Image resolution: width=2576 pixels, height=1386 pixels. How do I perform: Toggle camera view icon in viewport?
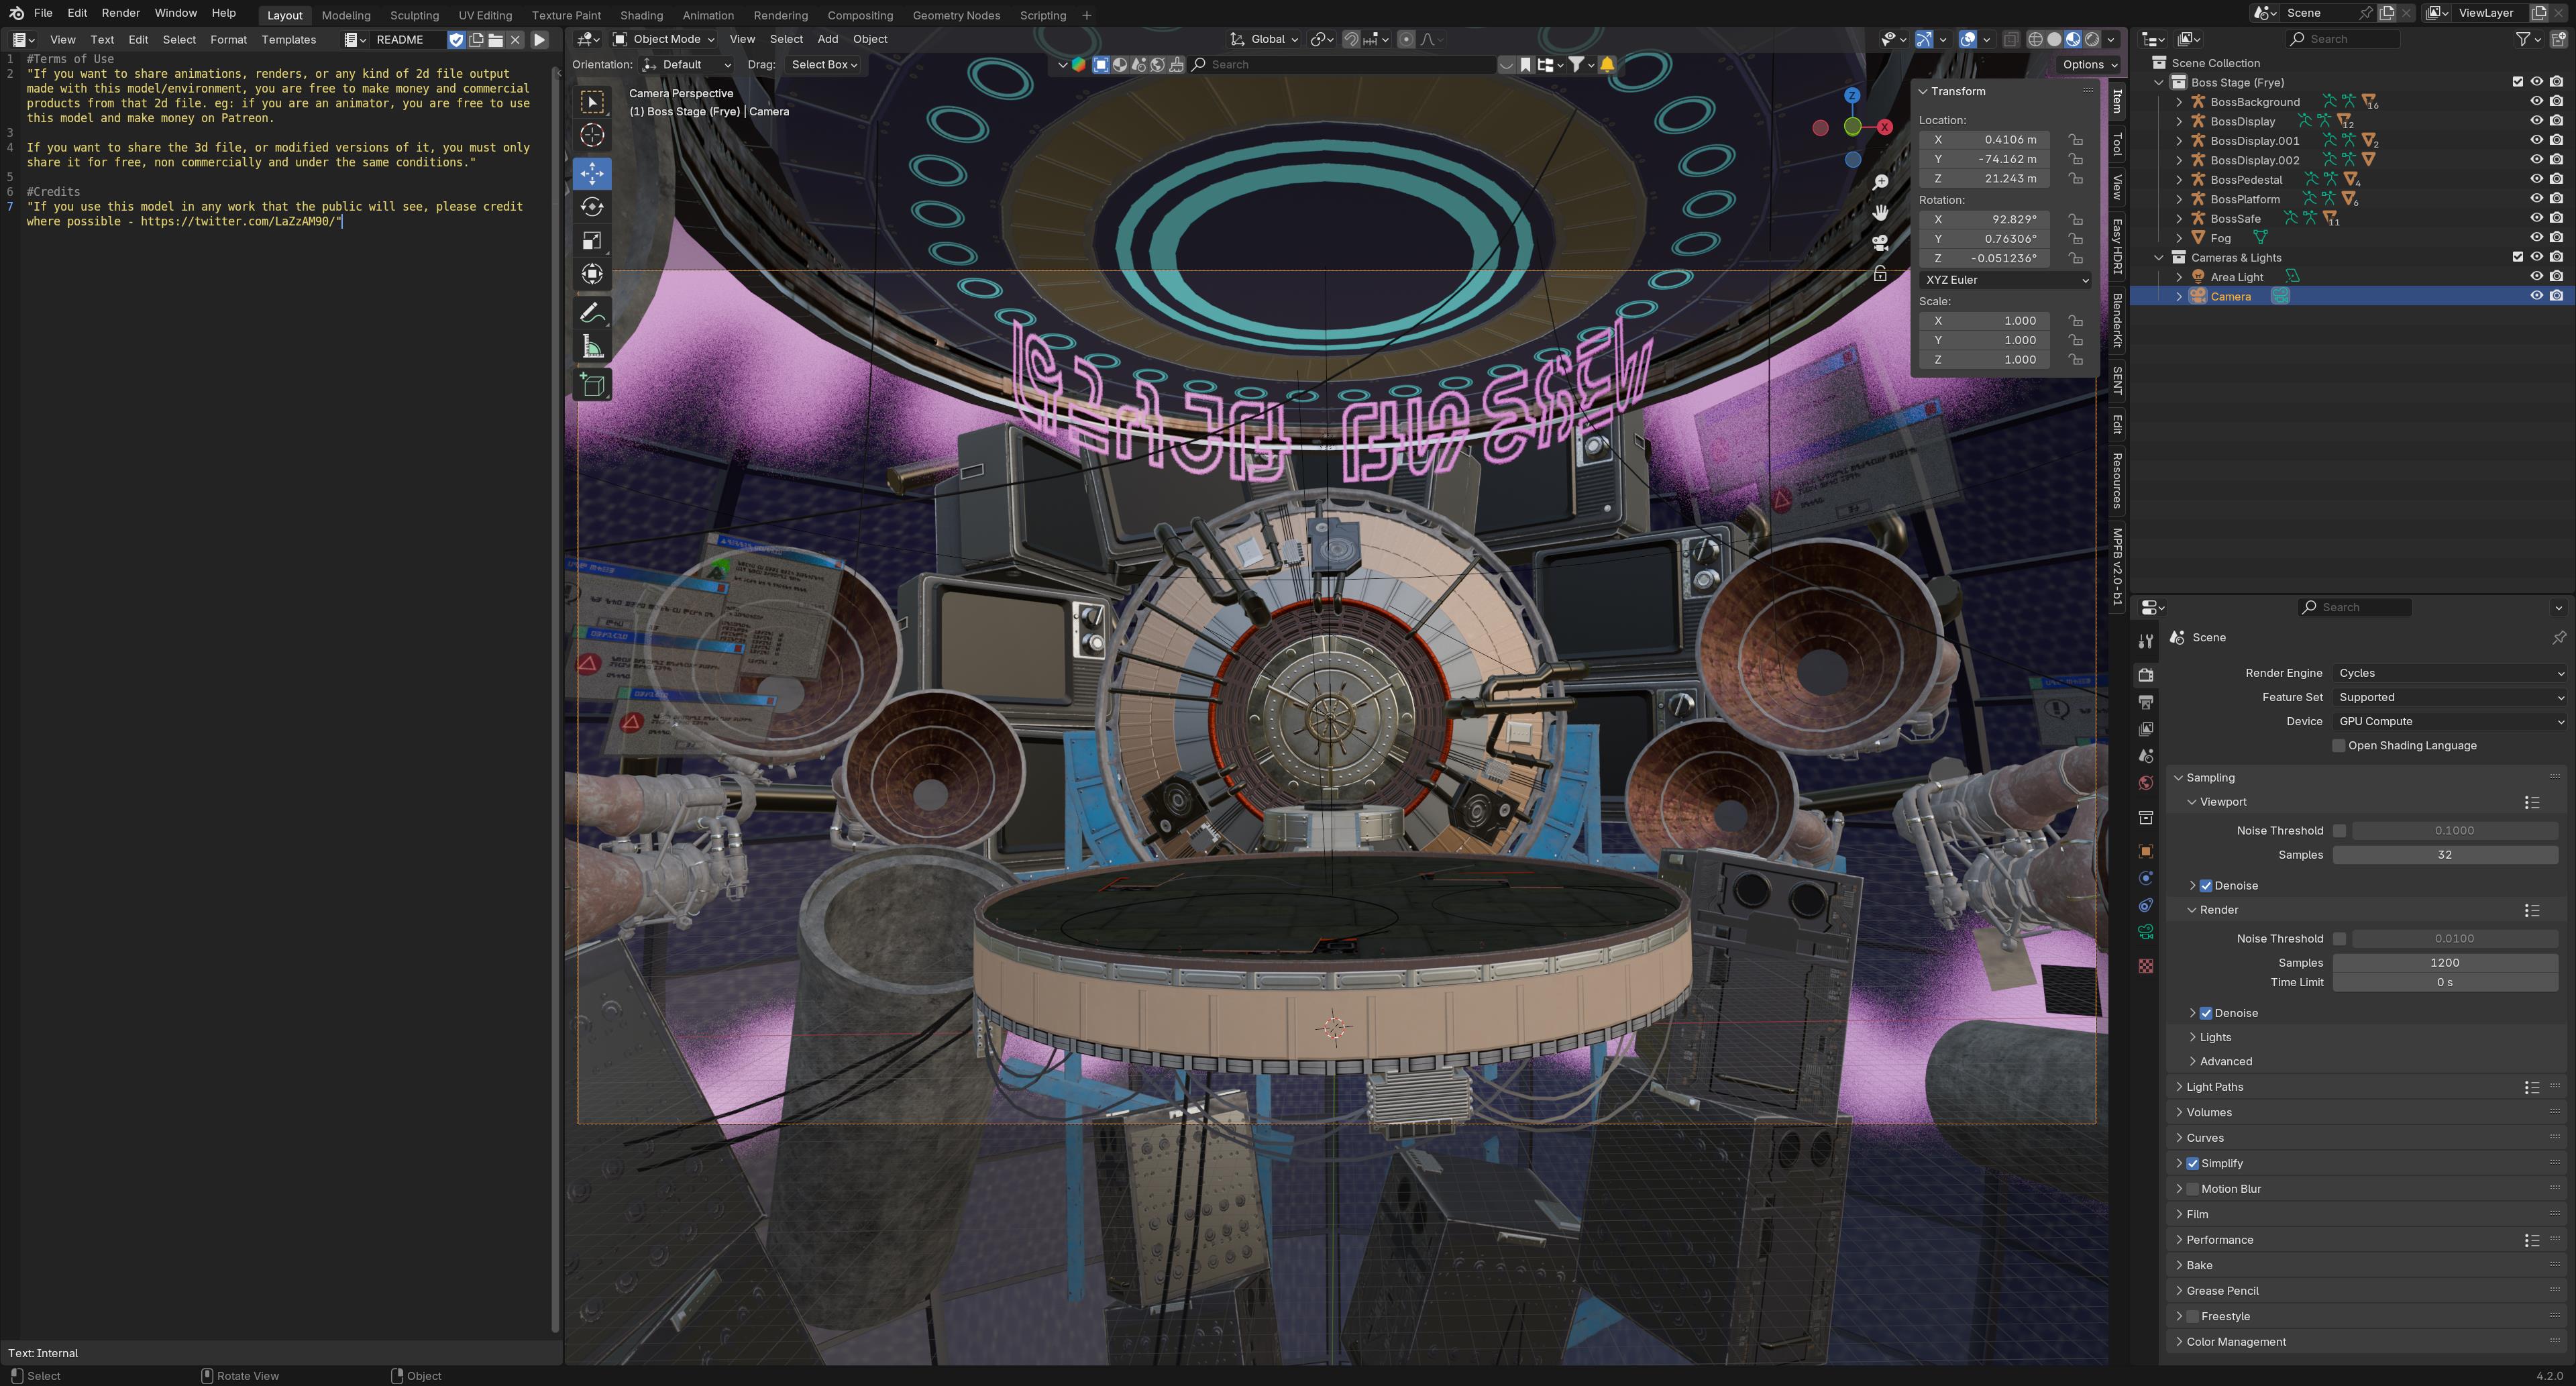pos(1880,242)
